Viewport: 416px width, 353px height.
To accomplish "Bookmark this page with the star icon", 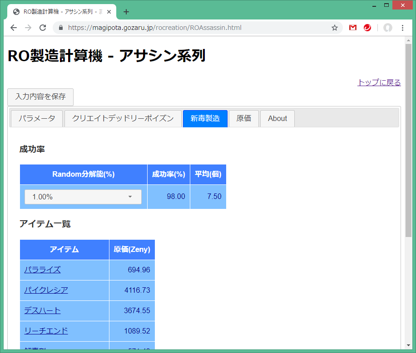I will click(335, 28).
